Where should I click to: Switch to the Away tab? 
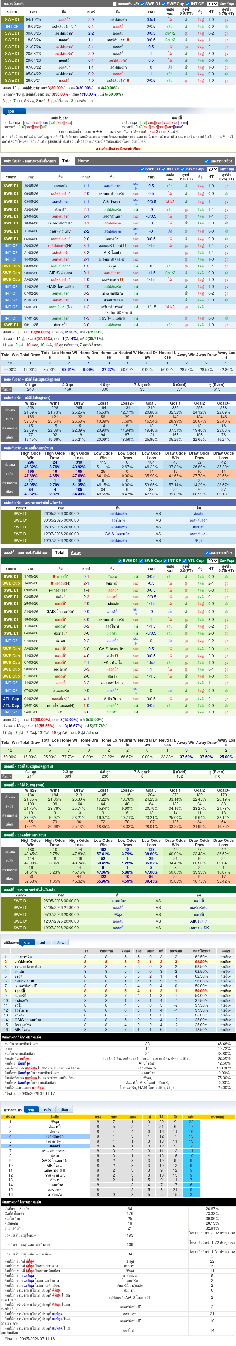pos(76,552)
